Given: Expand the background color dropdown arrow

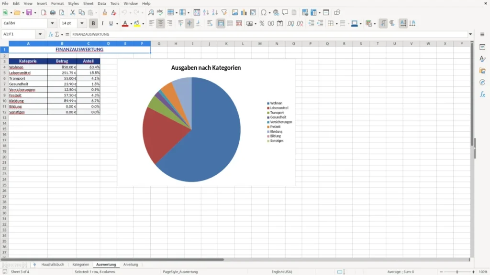Looking at the screenshot, I should tap(143, 24).
